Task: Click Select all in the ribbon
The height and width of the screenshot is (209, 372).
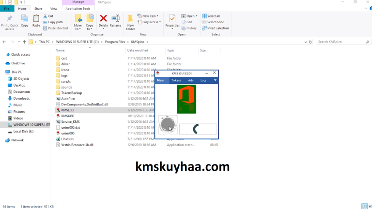Action: pos(211,16)
